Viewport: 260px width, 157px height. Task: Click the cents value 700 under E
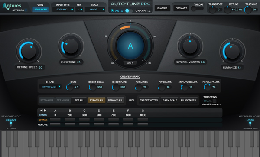coord(114,115)
